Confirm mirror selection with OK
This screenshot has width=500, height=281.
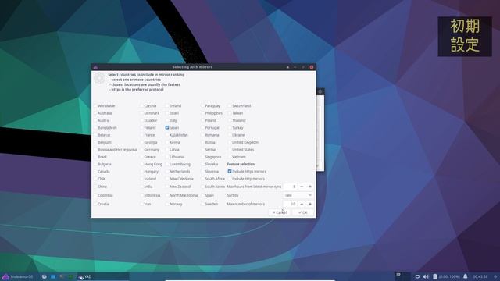point(303,212)
